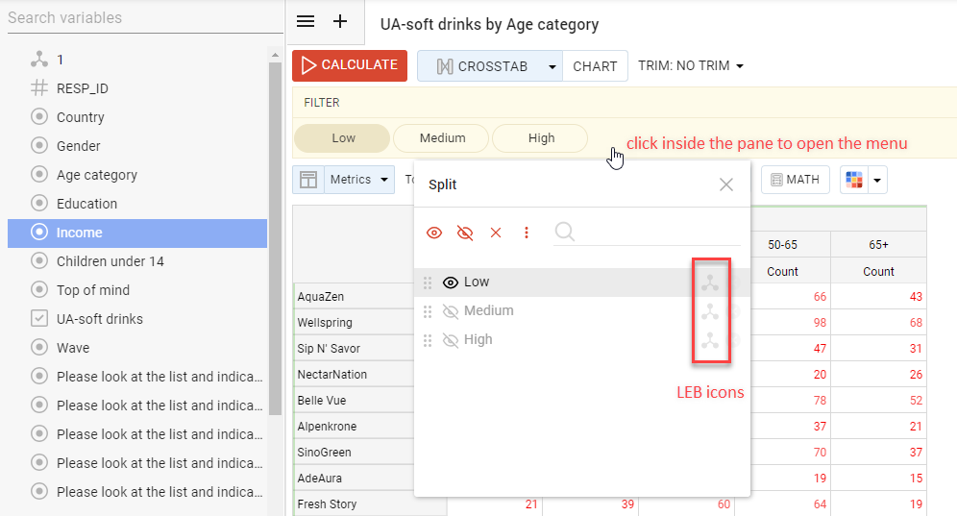This screenshot has width=957, height=516.
Task: Add a new tab with plus icon
Action: coord(339,22)
